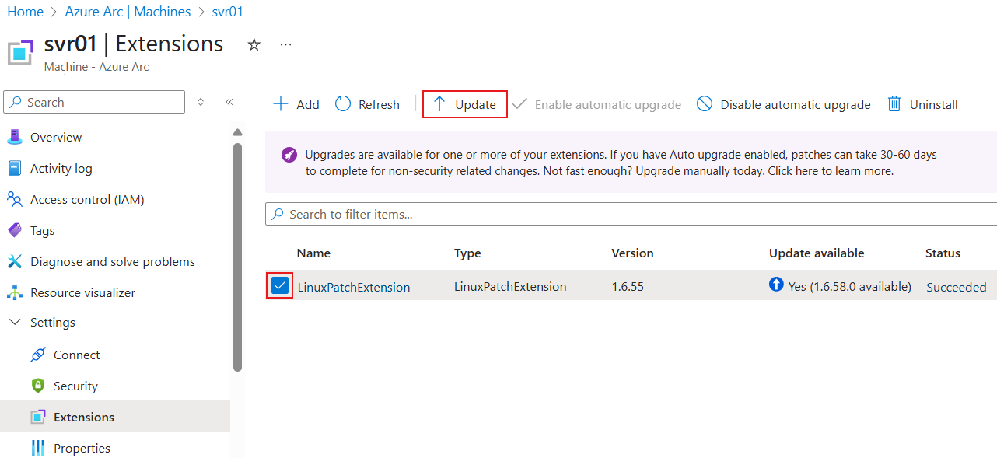
Task: Click the Security shield icon
Action: click(38, 386)
